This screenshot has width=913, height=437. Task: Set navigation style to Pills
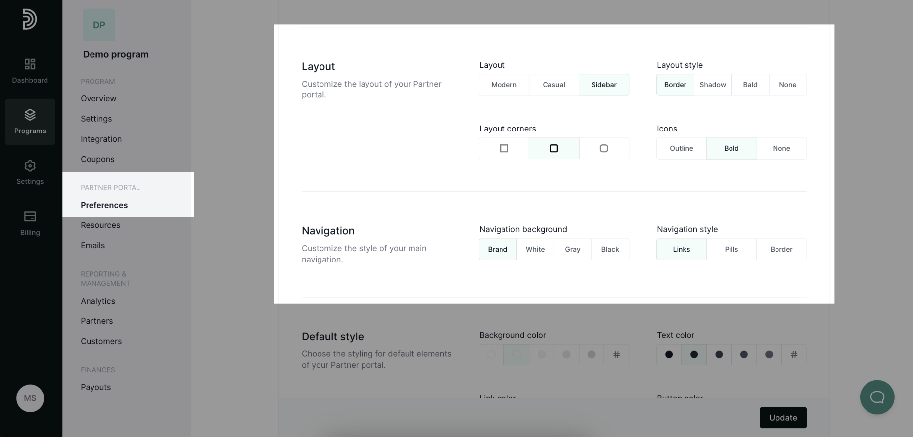point(731,249)
